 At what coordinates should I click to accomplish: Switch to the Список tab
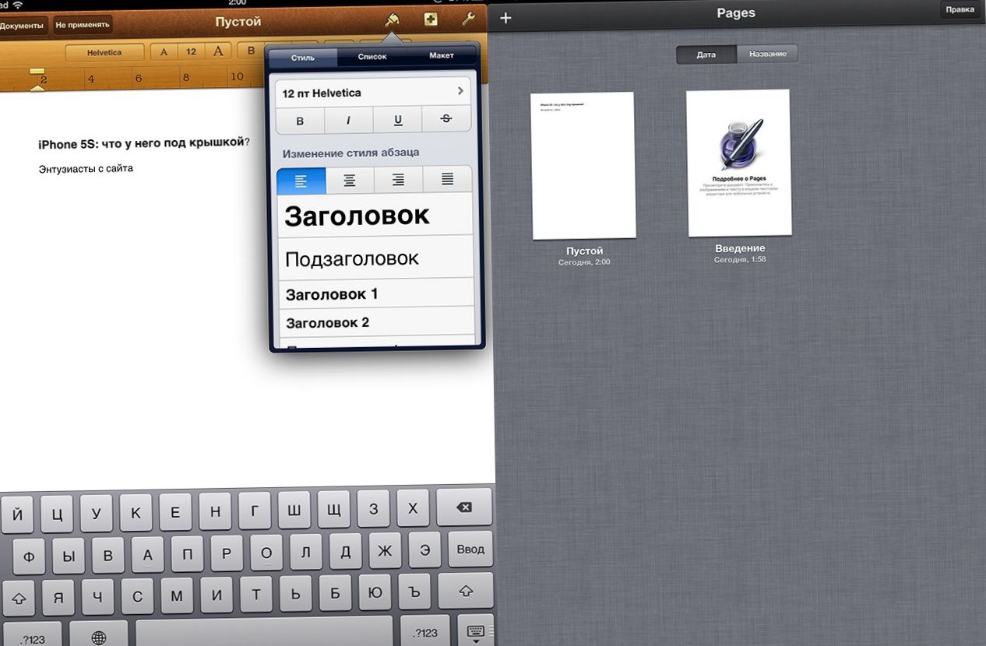point(372,57)
